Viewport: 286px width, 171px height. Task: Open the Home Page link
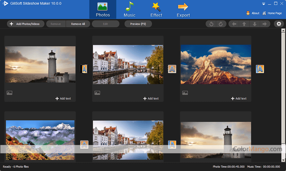point(272,13)
